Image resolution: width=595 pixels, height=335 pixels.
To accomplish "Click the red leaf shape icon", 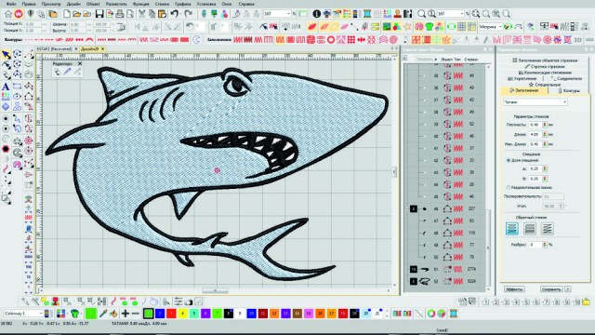I will click(x=312, y=27).
